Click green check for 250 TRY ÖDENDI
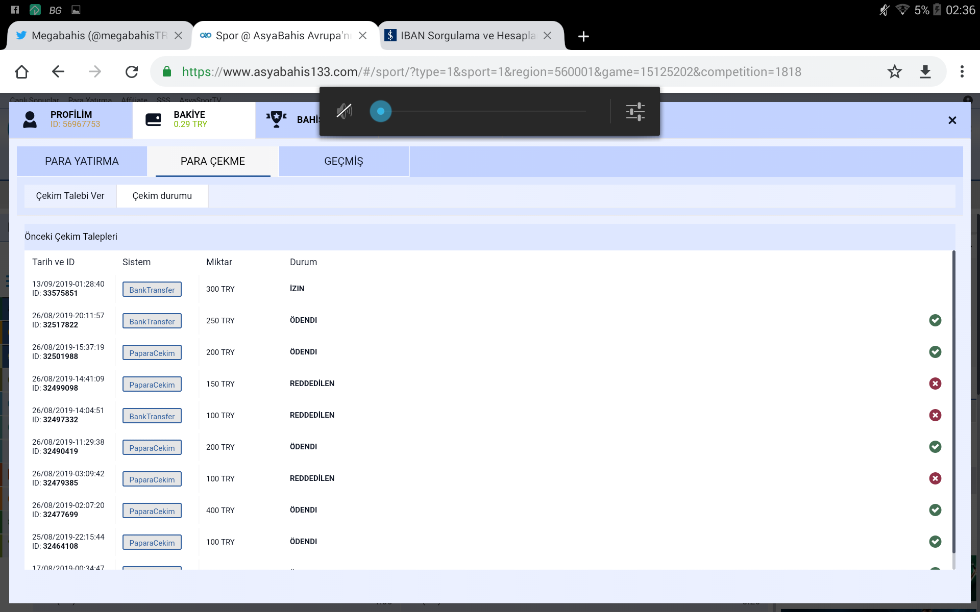 pyautogui.click(x=935, y=320)
